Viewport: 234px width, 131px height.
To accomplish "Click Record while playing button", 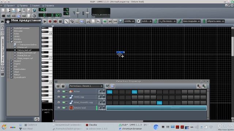I will [55, 21].
